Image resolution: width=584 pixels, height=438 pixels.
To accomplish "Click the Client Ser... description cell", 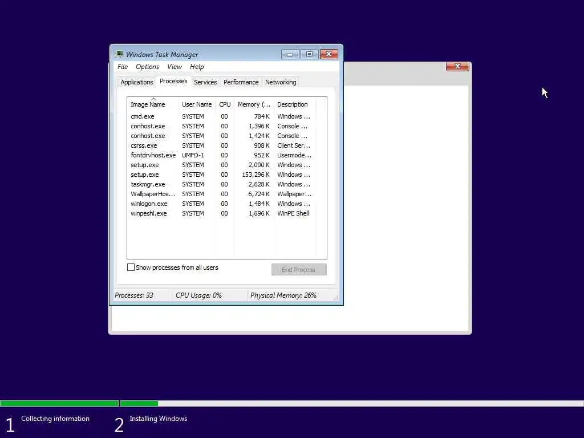I will tap(294, 145).
